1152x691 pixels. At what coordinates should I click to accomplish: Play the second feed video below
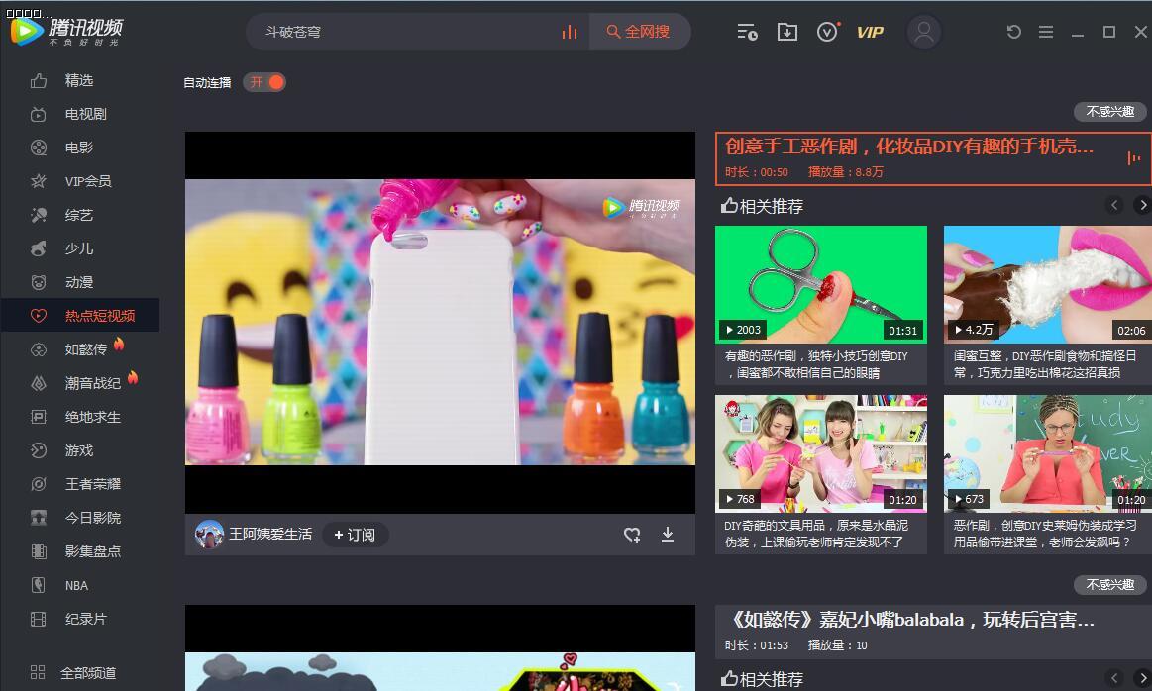pyautogui.click(x=440, y=647)
